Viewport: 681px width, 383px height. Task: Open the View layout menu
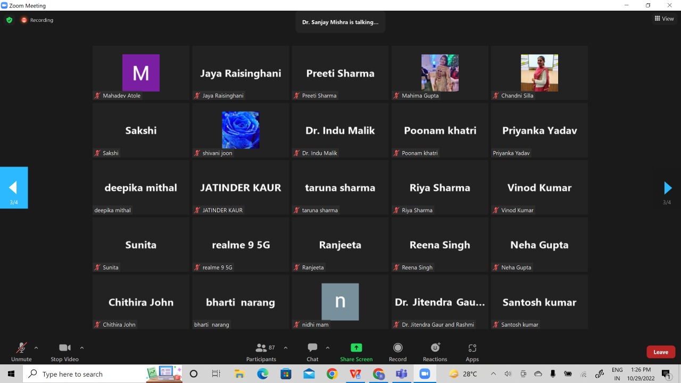point(664,19)
